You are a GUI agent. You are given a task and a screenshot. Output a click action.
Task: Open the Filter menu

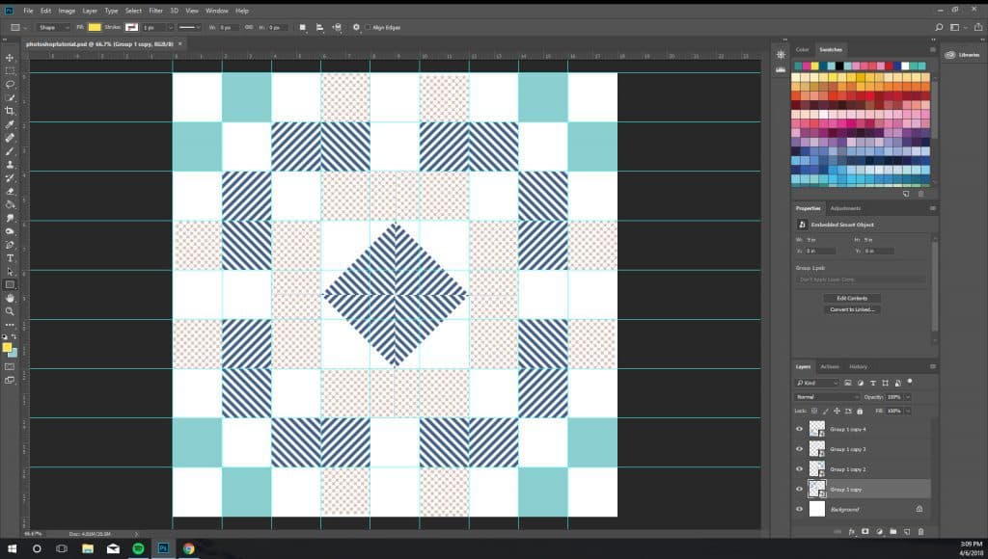pos(155,11)
